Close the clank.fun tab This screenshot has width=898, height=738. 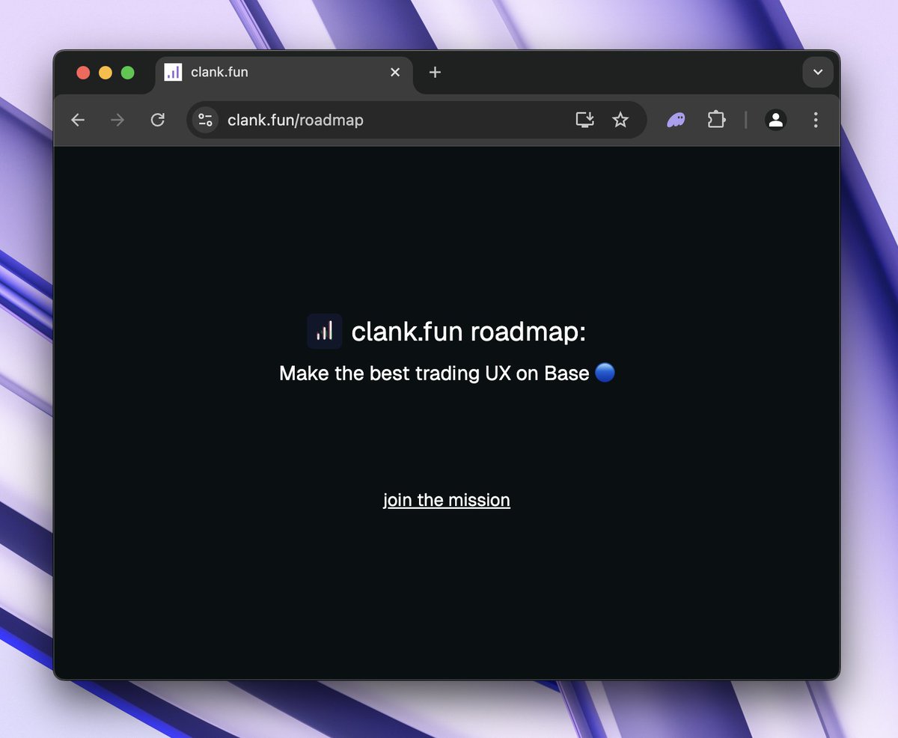coord(395,73)
